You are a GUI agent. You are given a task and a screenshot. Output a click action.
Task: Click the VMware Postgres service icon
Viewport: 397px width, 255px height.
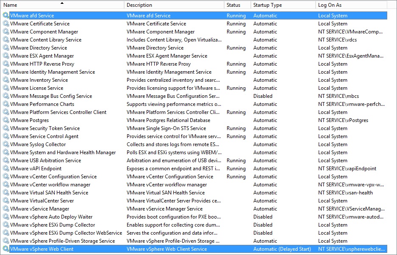pyautogui.click(x=6, y=120)
